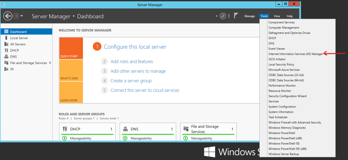Click the All Servers sidebar icon
The height and width of the screenshot is (160, 348).
[x=6, y=44]
